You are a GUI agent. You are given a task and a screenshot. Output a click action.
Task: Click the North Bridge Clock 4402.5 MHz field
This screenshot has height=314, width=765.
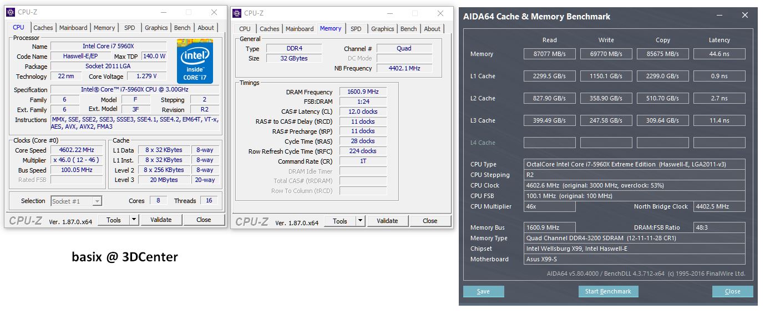pos(720,206)
